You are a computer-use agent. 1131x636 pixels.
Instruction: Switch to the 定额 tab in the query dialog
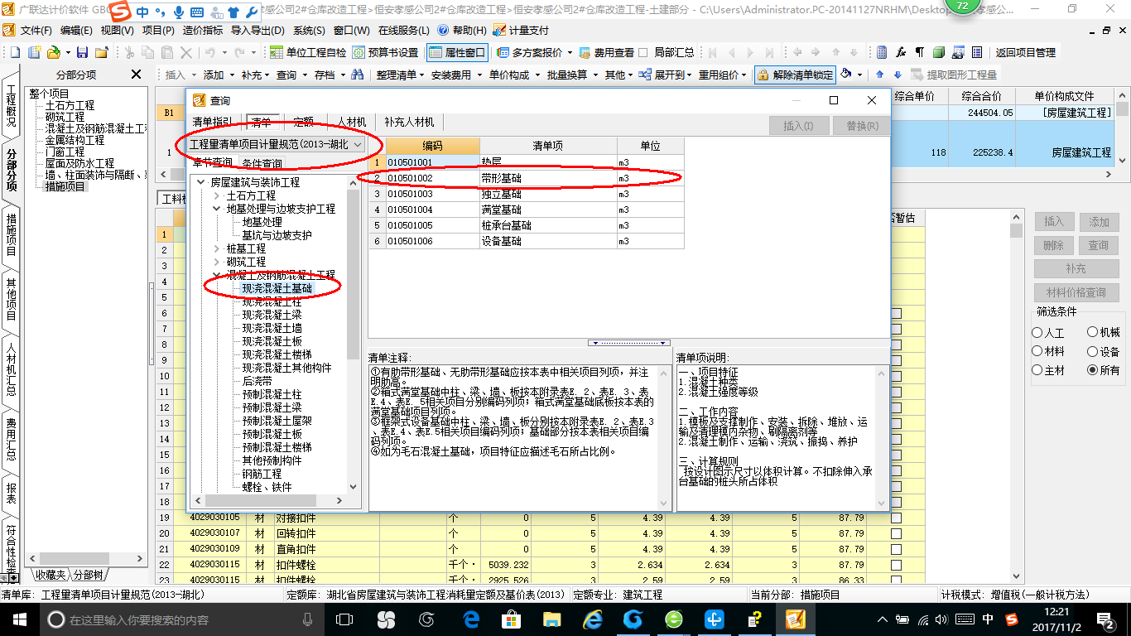tap(304, 122)
